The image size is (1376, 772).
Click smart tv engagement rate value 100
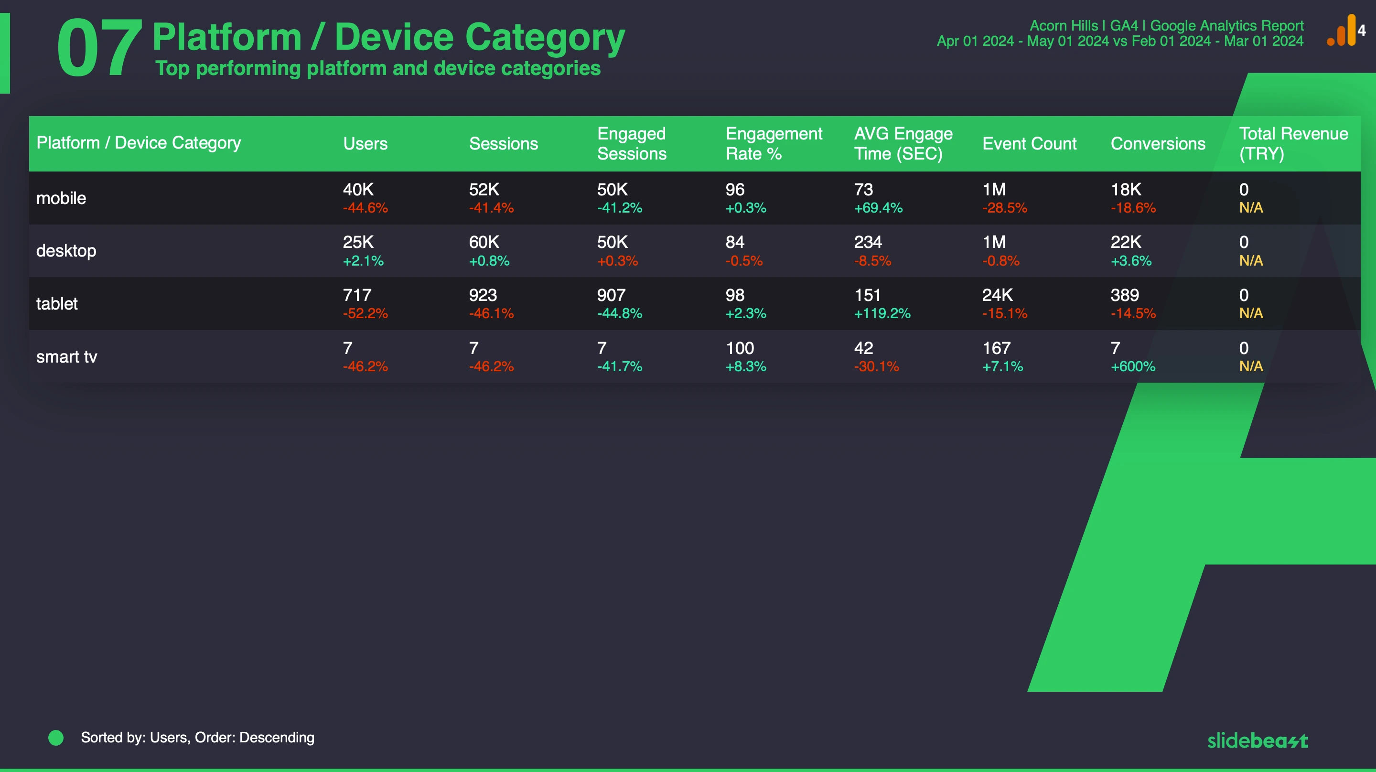point(740,348)
